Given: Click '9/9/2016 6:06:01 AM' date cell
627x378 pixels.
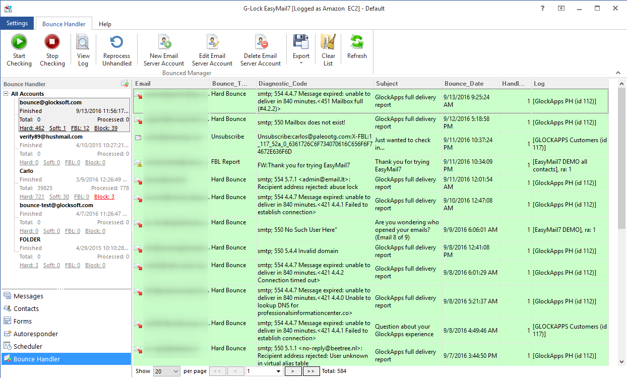Looking at the screenshot, I should pos(470,229).
